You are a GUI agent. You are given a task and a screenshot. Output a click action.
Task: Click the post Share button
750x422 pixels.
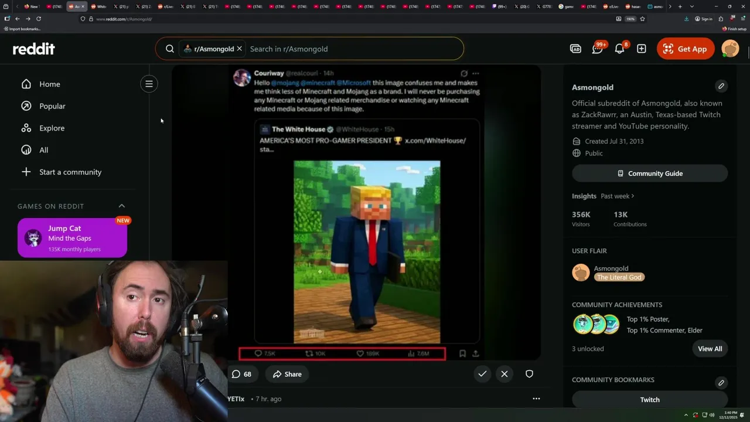tap(287, 374)
